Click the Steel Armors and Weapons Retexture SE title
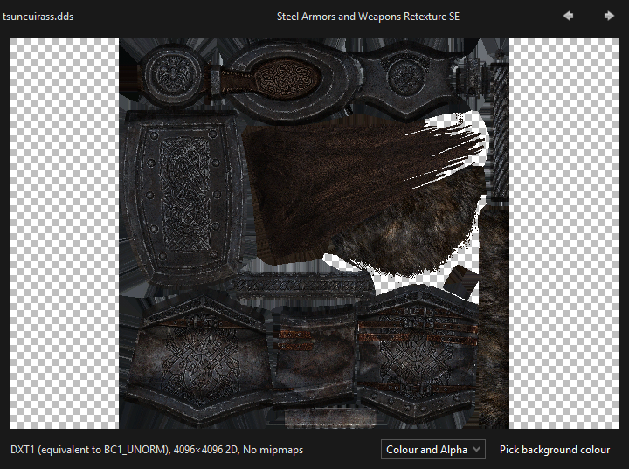 (368, 17)
